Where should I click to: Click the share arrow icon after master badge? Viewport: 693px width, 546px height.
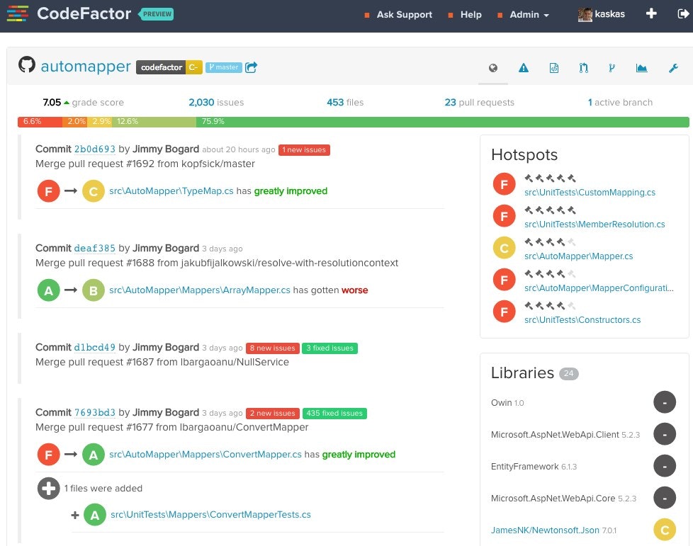click(x=251, y=66)
